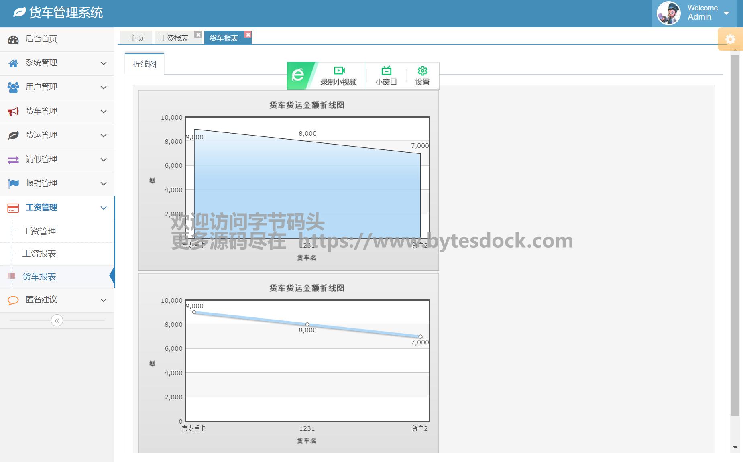Close the 工资报表 tab
The width and height of the screenshot is (743, 462).
click(x=198, y=35)
